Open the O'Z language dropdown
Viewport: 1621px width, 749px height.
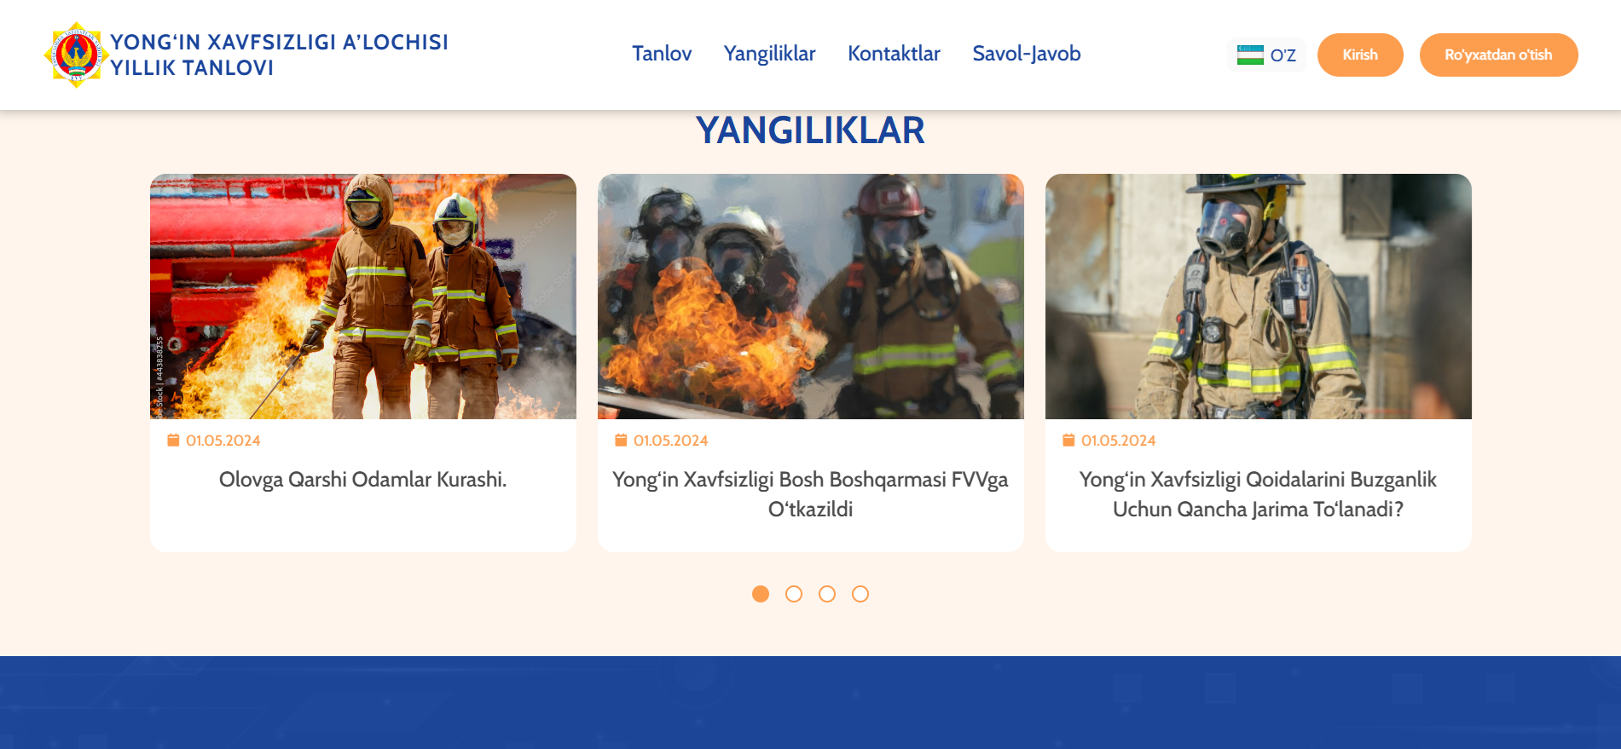coord(1266,55)
